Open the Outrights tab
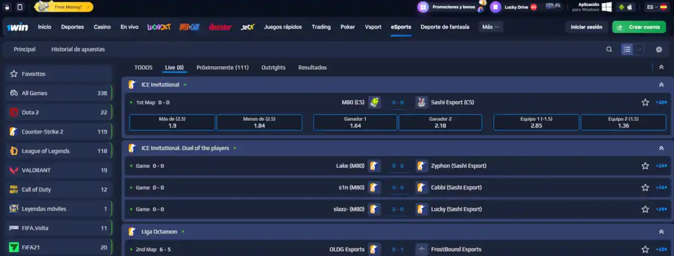Viewport: 674px width, 256px height. (274, 67)
